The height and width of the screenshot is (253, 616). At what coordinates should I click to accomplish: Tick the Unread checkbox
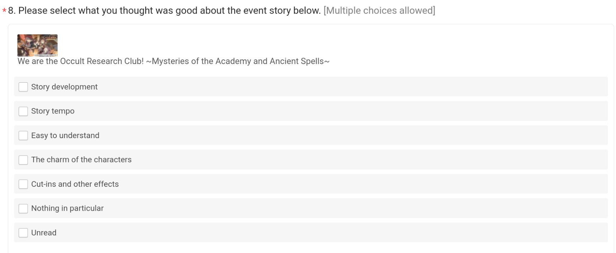(x=23, y=233)
